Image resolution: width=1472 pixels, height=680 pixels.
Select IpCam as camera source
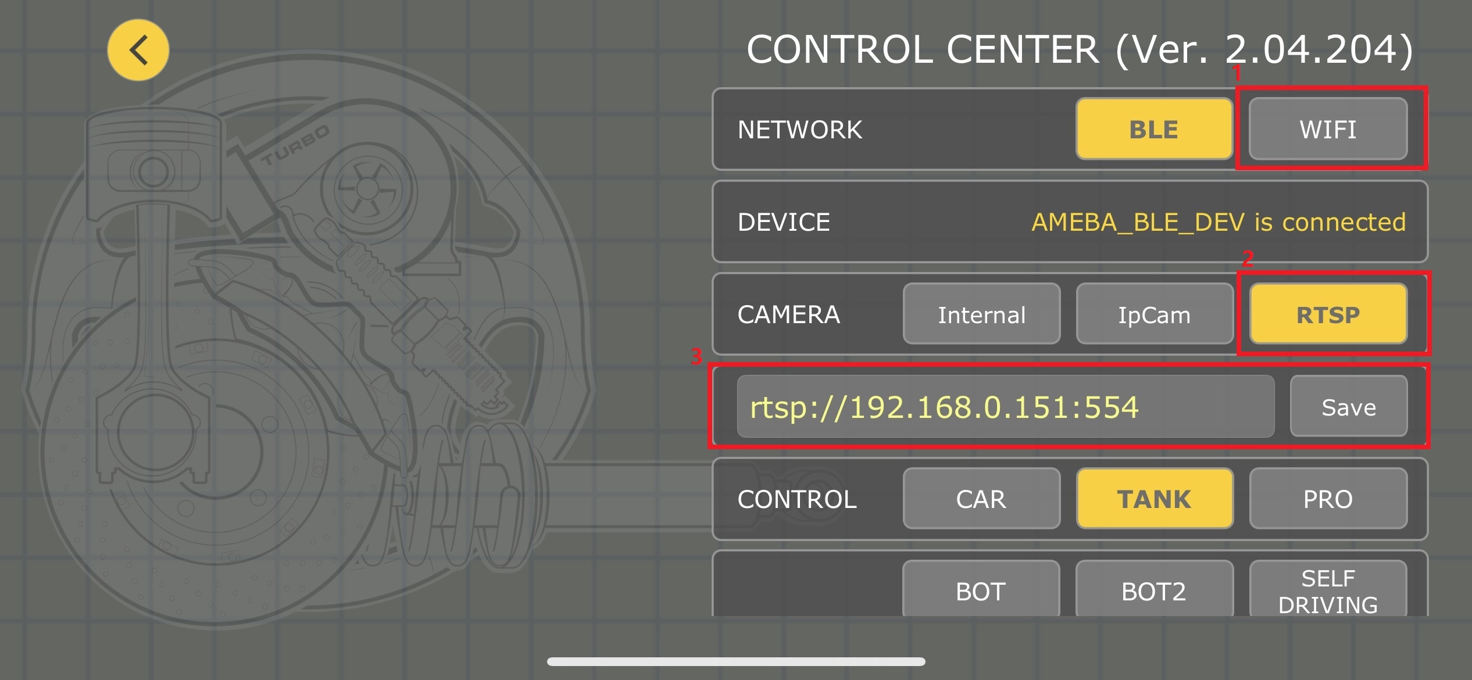[1154, 314]
